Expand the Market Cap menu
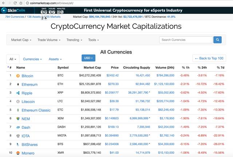This screenshot has width=233, height=157. (21, 40)
